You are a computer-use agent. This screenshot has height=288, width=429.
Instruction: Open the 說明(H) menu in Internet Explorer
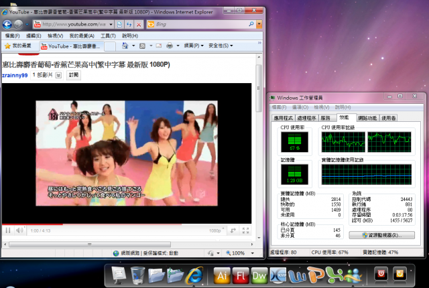pyautogui.click(x=130, y=35)
